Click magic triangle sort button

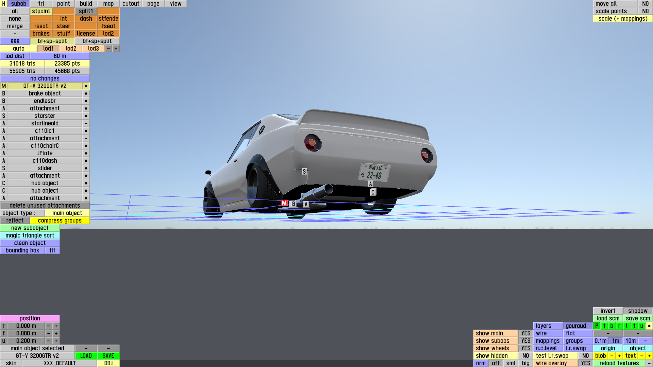pyautogui.click(x=30, y=235)
